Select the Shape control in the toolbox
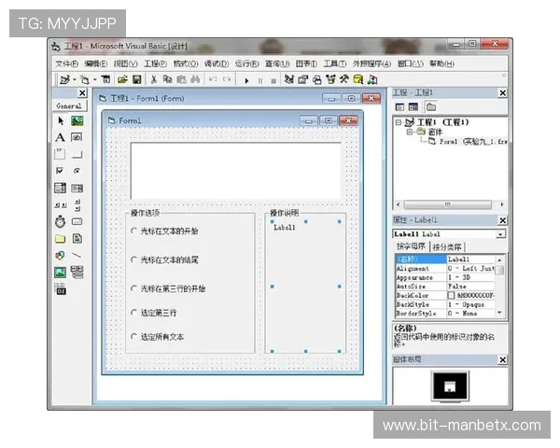Screen dimensions: 560x448 click(60, 256)
